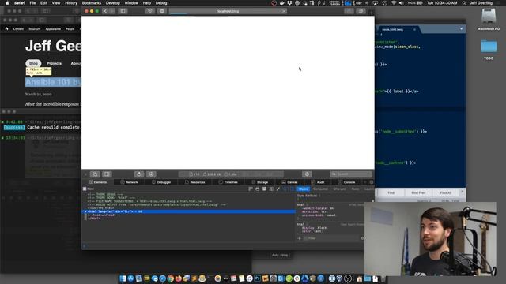506x284 pixels.
Task: Click the Spotlight search icon
Action: tap(463, 3)
